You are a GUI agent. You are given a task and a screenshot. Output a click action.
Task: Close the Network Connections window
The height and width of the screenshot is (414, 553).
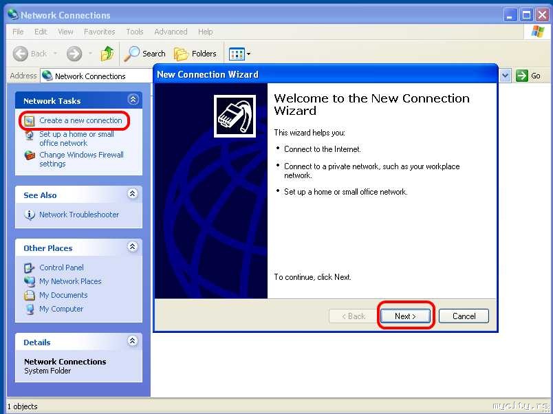tap(543, 15)
